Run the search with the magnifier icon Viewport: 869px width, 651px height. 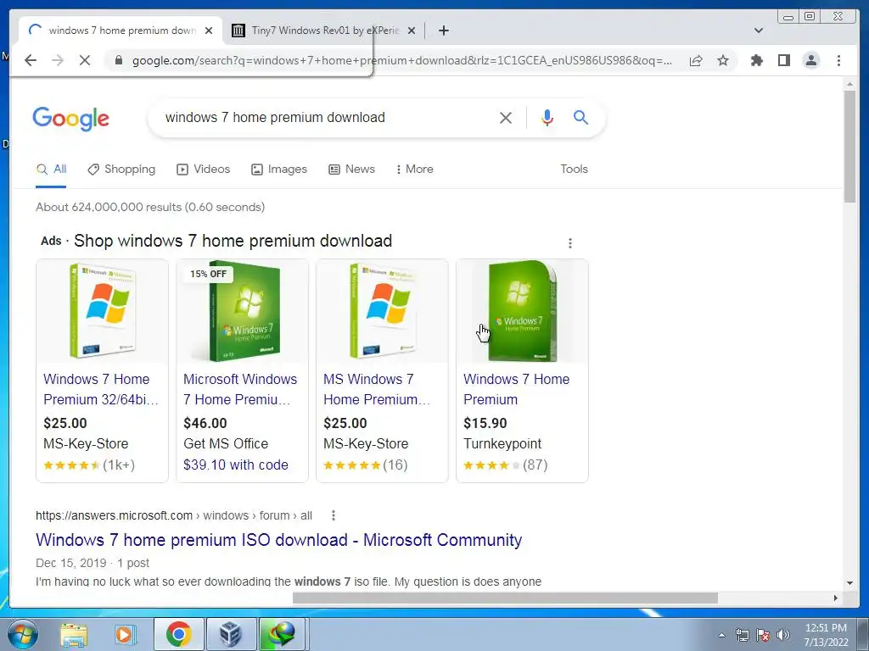click(580, 117)
